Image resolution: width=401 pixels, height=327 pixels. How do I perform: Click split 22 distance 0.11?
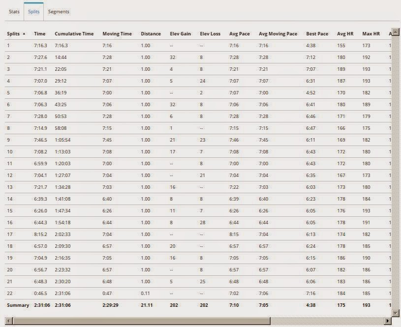pos(145,293)
